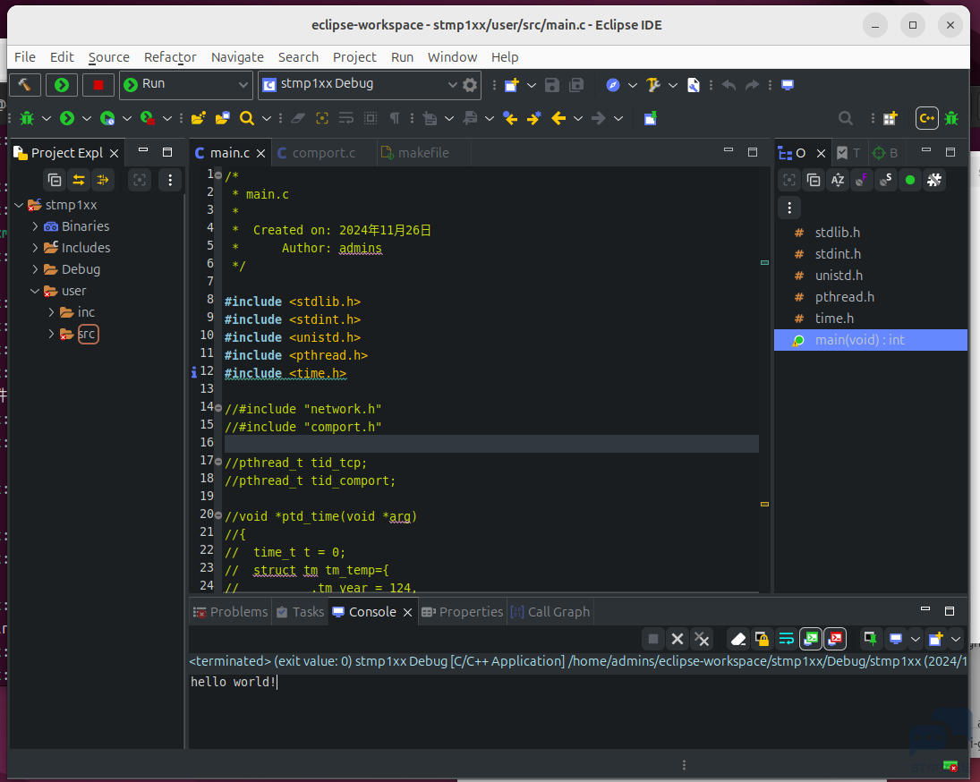Go to Last Edit Location arrow
This screenshot has width=980, height=782.
click(x=511, y=118)
